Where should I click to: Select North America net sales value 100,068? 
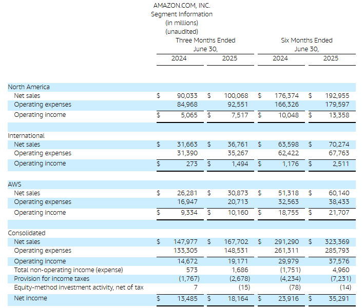coord(236,96)
